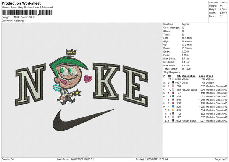Click the black Nike swoosh in the design
This screenshot has width=229, height=162.
[x=83, y=120]
